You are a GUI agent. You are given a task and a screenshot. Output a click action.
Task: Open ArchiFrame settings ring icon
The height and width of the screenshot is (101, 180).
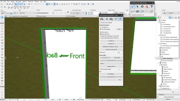pyautogui.click(x=142, y=6)
